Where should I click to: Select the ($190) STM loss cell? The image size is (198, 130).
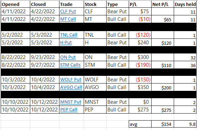click(140, 65)
